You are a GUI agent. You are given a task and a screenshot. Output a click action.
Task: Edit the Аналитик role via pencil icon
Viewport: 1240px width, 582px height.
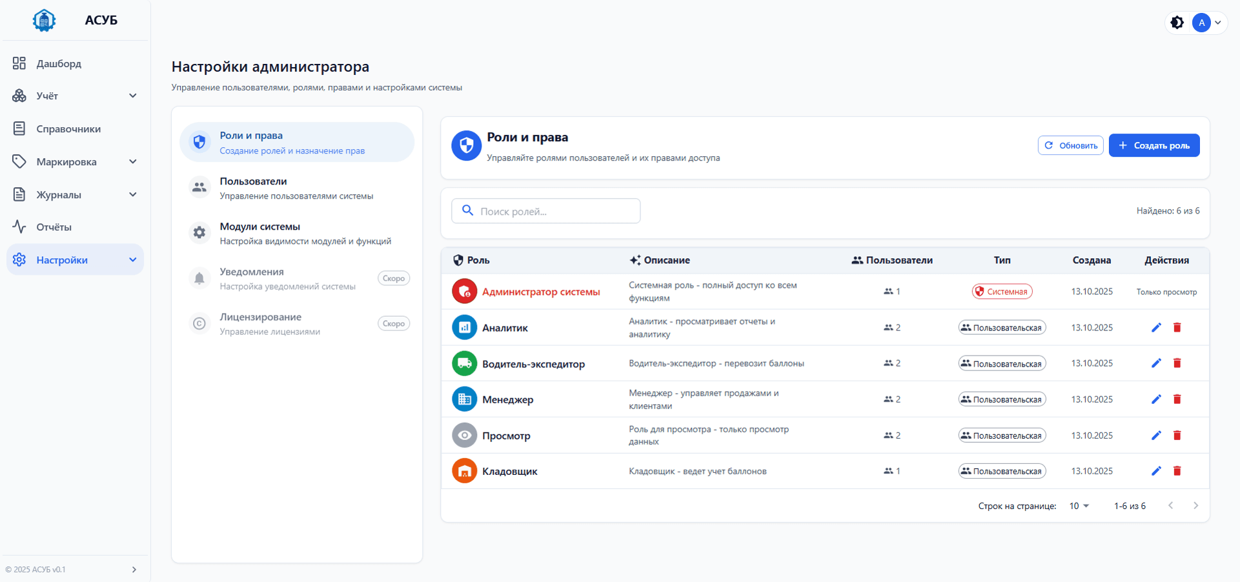click(x=1156, y=327)
